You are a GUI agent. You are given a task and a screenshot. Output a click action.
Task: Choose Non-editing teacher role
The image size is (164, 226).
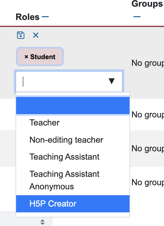pyautogui.click(x=73, y=140)
